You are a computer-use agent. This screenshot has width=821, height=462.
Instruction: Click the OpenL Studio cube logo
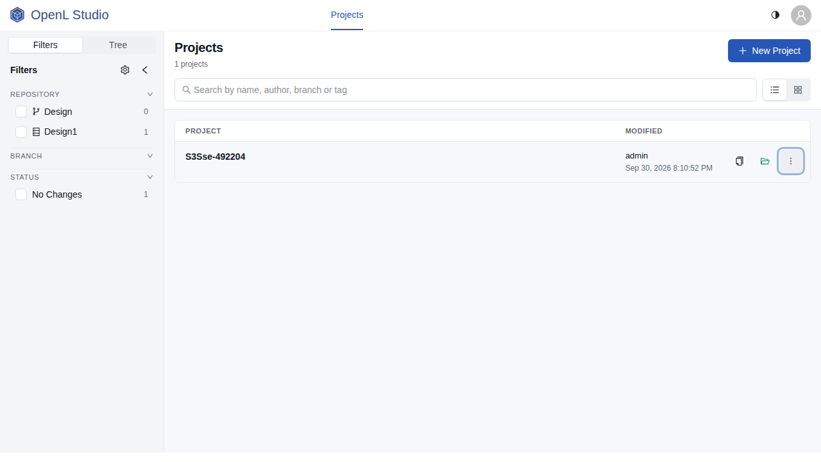[17, 15]
